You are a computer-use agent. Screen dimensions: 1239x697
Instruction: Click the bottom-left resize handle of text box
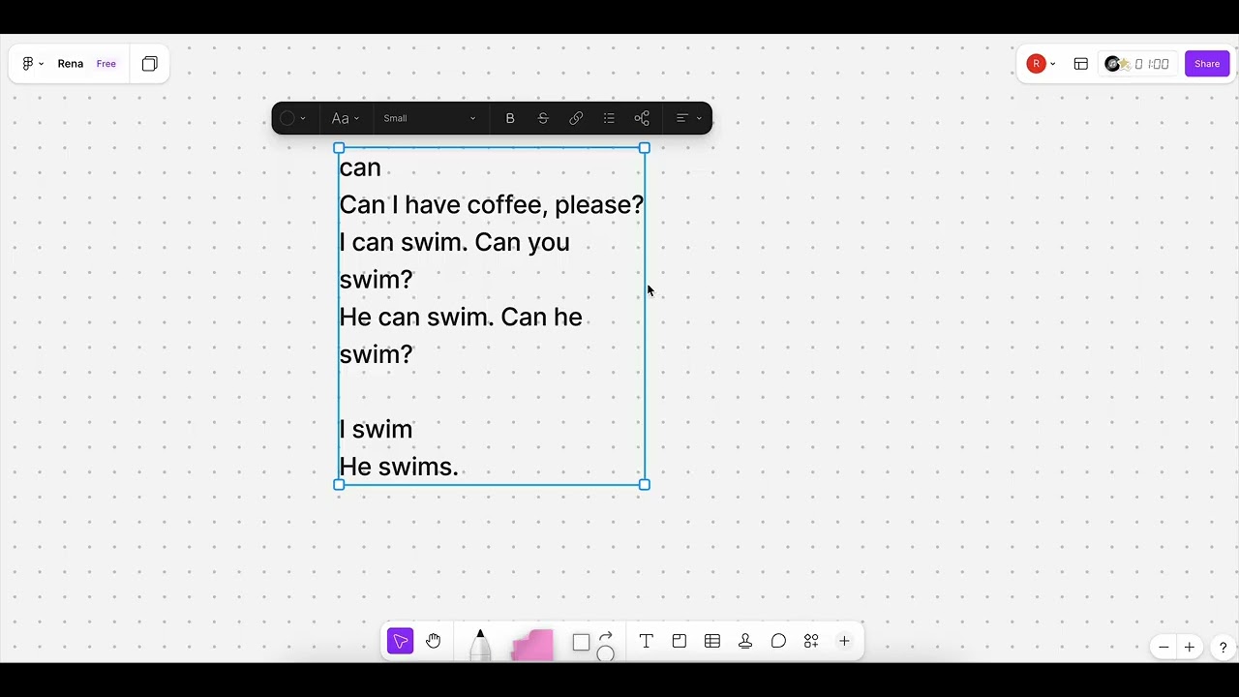339,485
